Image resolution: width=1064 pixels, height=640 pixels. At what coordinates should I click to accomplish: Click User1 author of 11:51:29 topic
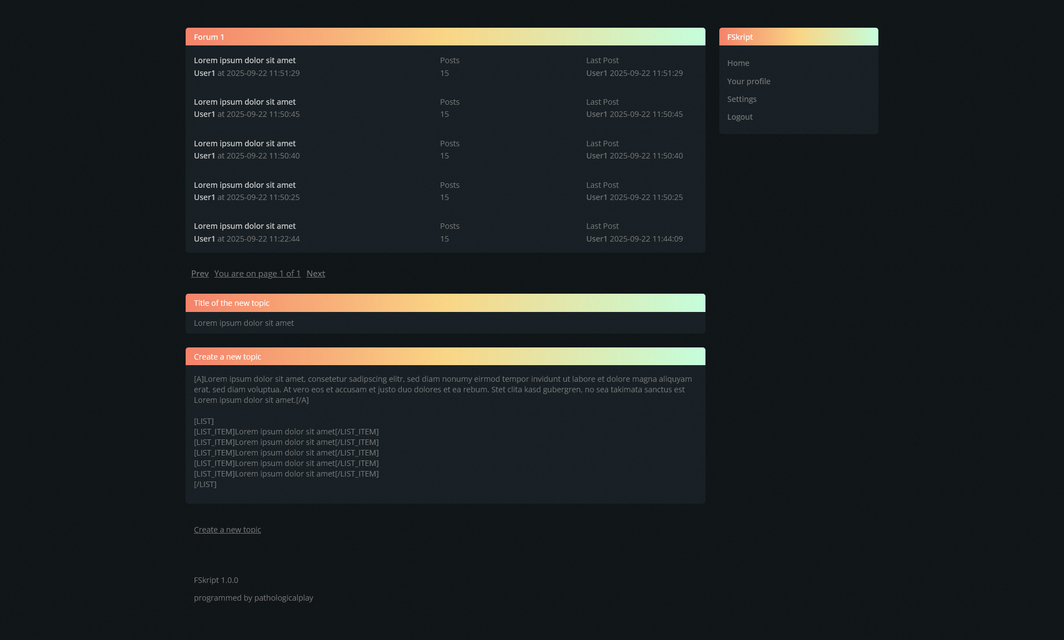(x=204, y=73)
